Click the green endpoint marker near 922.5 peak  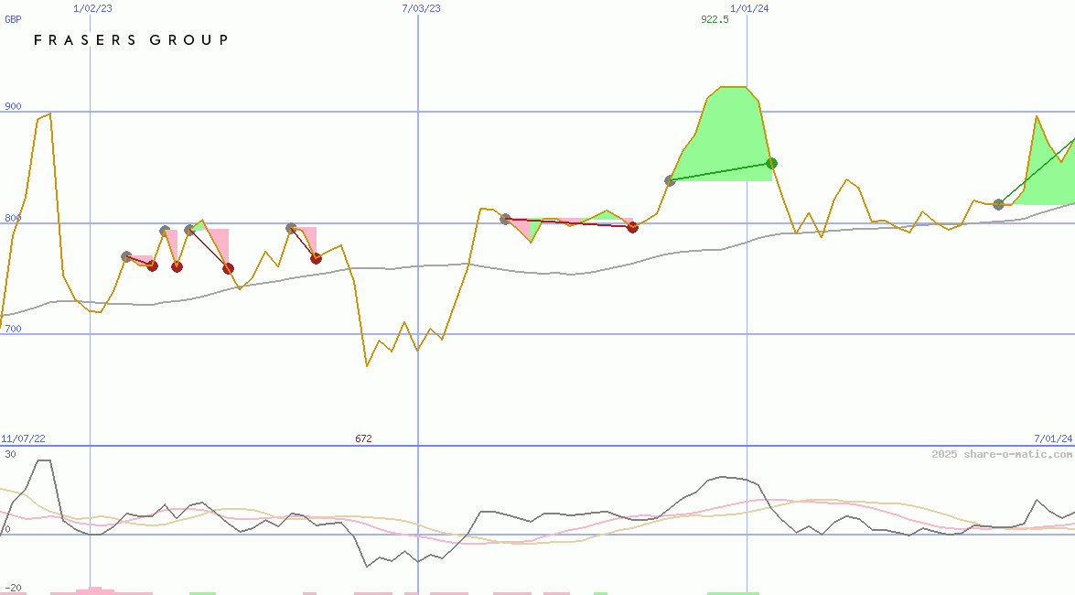(x=771, y=163)
